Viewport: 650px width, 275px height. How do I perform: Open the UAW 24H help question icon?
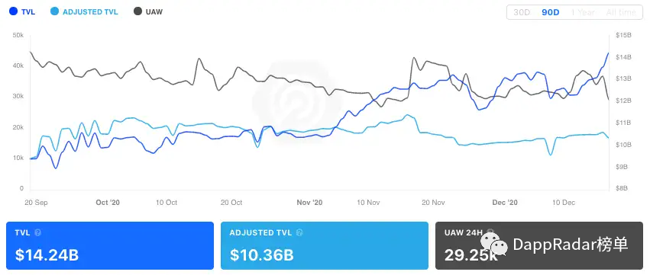tap(490, 232)
